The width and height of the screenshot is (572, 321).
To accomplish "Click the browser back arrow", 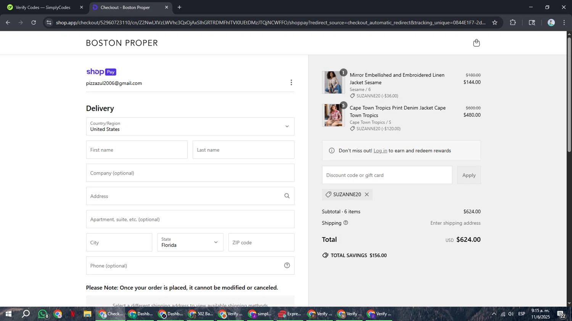I will coord(8,22).
